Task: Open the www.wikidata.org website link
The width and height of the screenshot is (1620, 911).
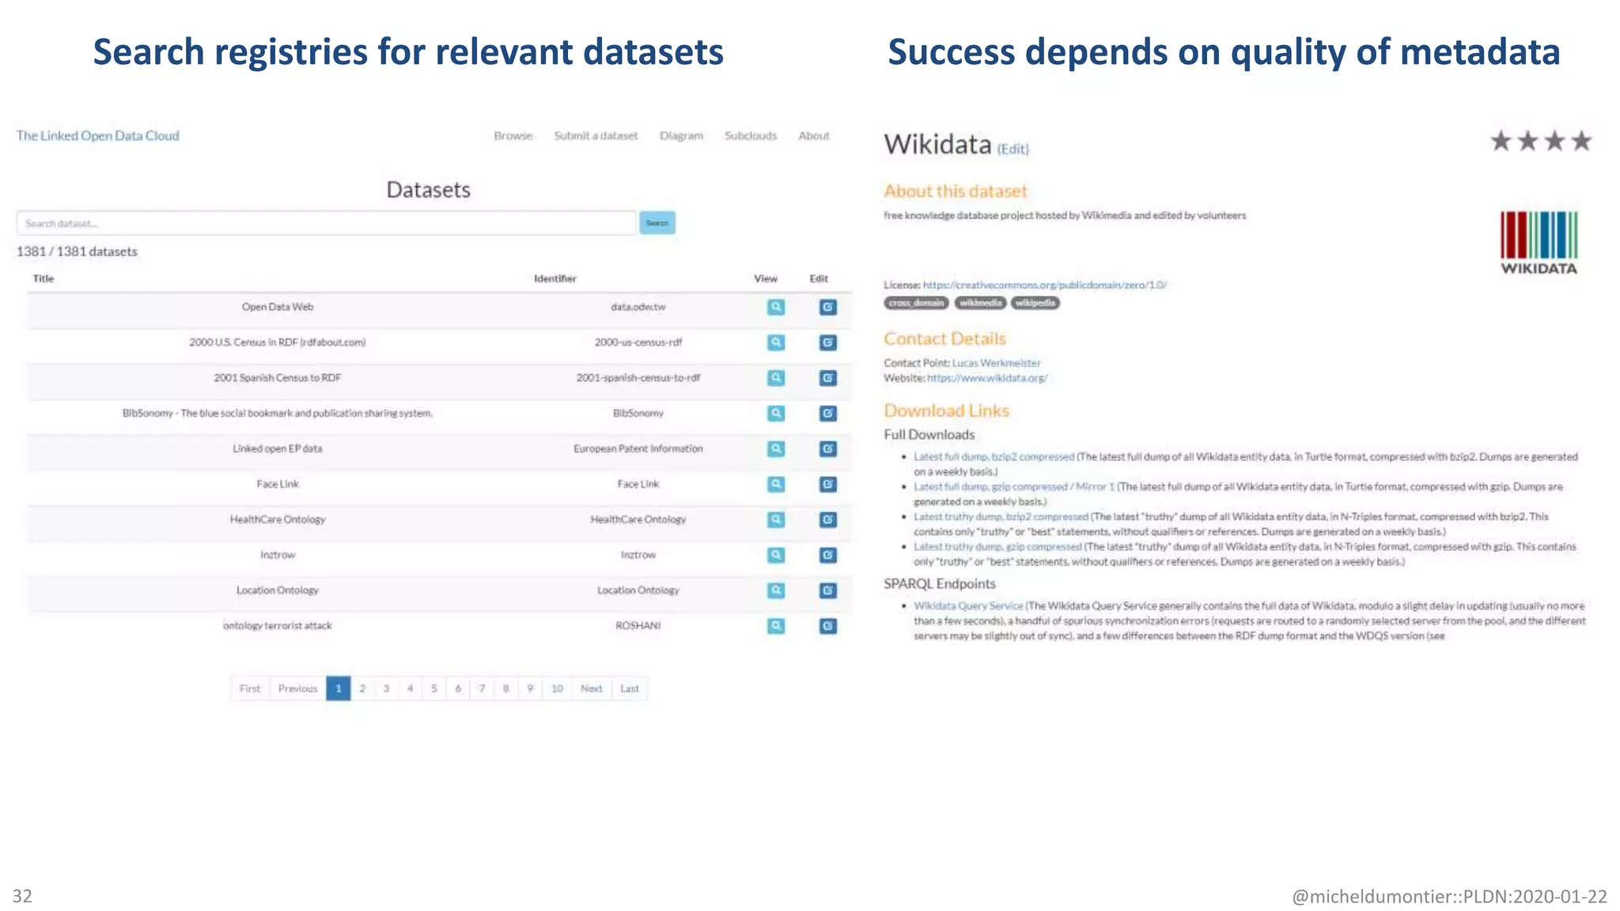Action: click(x=987, y=378)
